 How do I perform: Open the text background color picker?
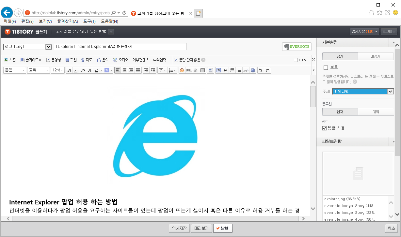point(108,70)
